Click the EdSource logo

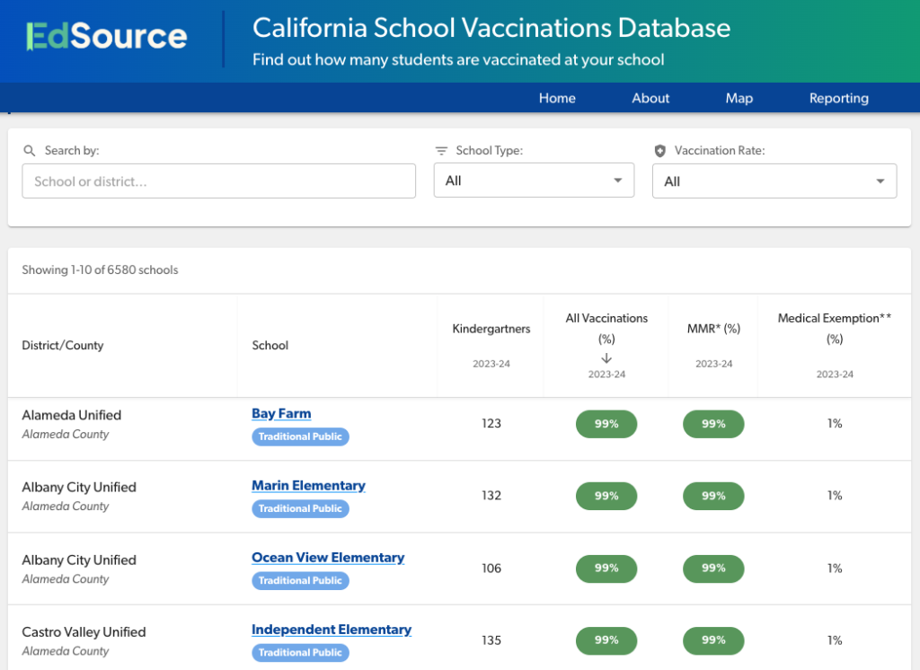point(107,38)
